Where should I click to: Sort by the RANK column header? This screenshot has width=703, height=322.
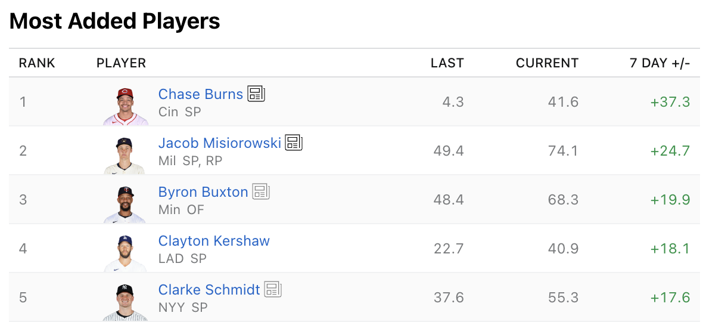click(37, 63)
